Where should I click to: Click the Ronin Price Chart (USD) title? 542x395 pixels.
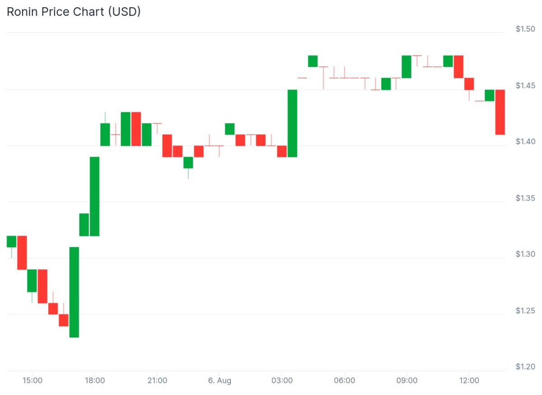tap(74, 12)
